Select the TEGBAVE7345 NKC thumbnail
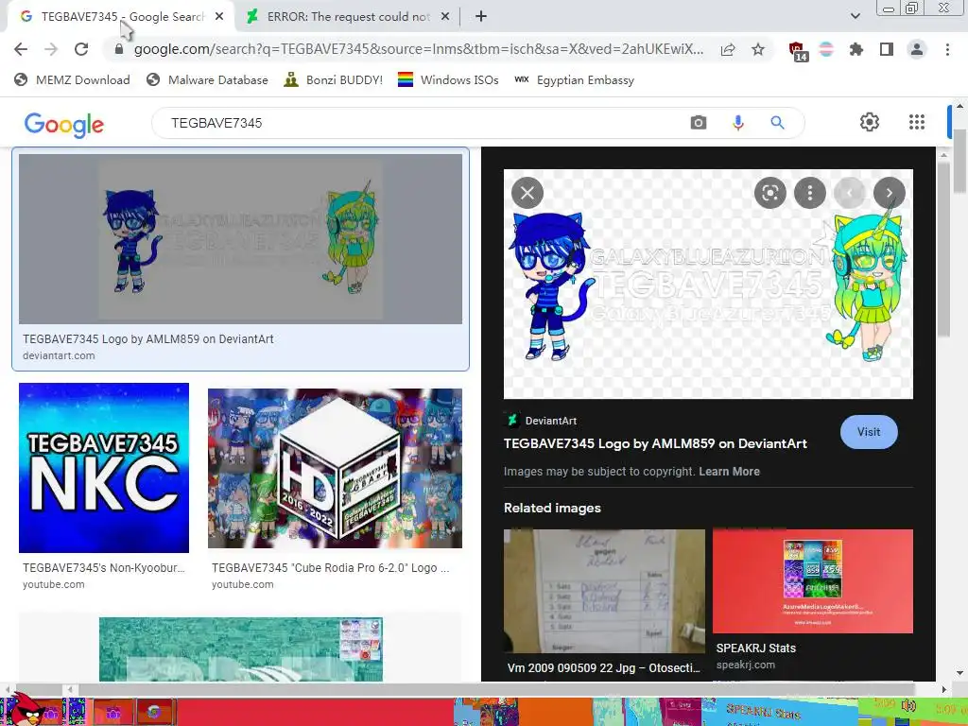Screen dimensions: 968x726 click(104, 468)
